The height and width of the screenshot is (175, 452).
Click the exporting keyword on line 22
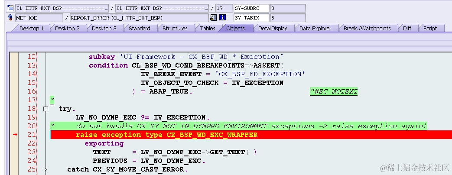pyautogui.click(x=104, y=143)
